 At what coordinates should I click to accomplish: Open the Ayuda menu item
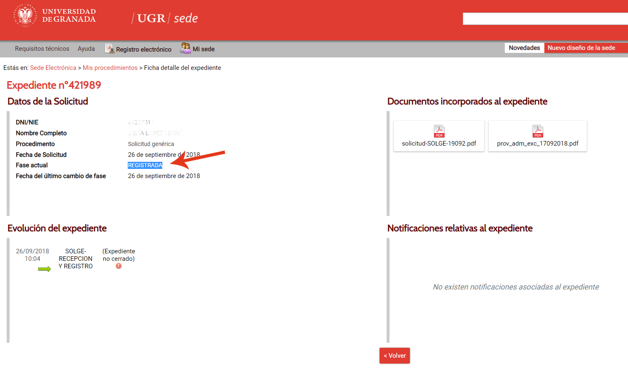[x=86, y=49]
